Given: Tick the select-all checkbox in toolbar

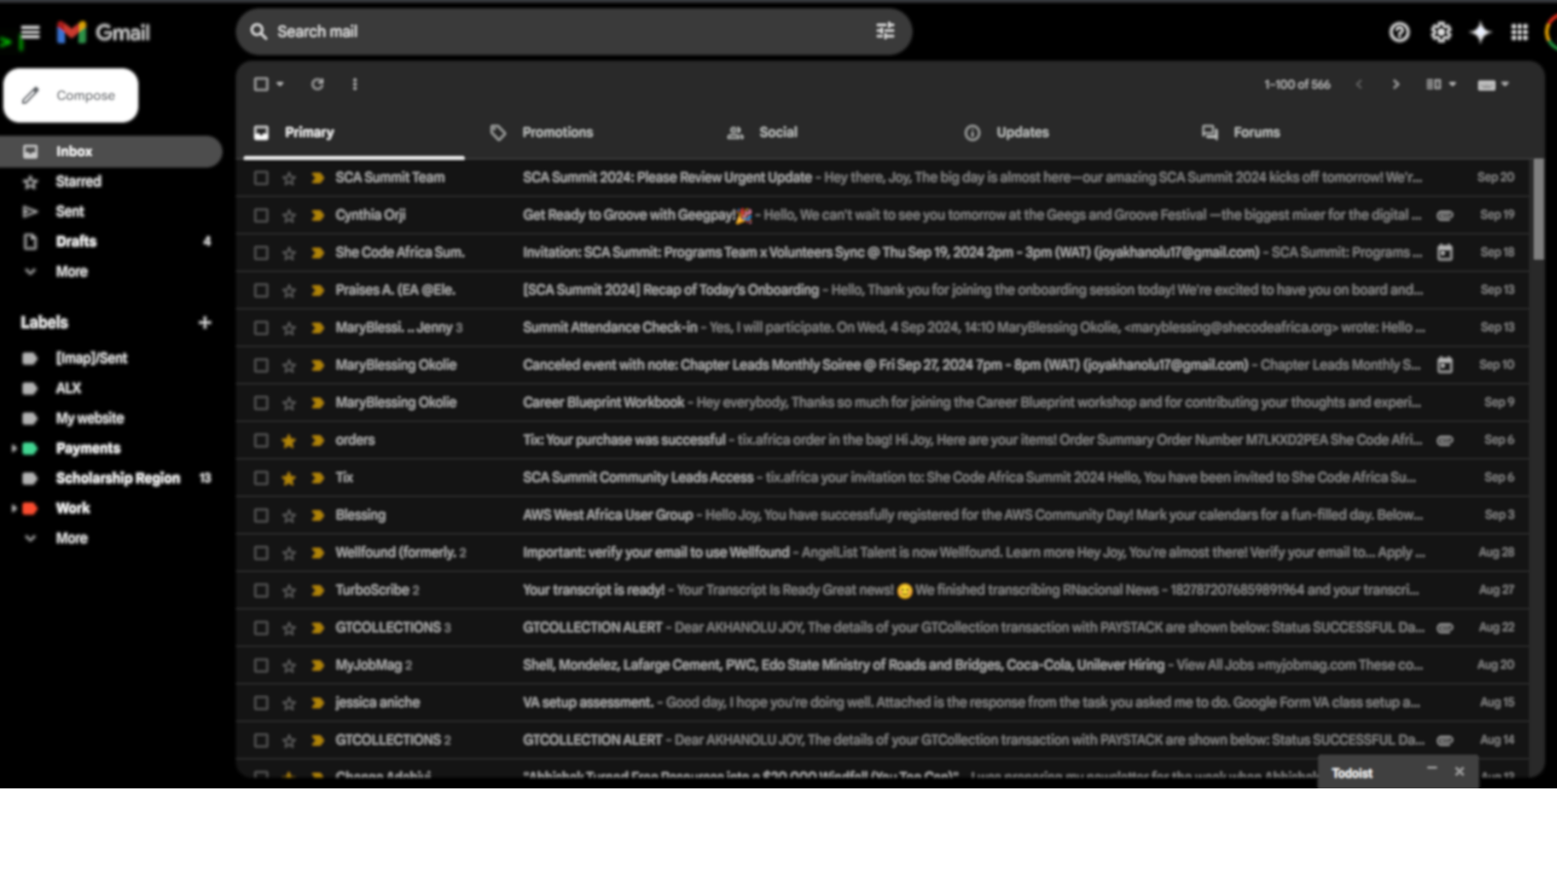Looking at the screenshot, I should pyautogui.click(x=261, y=85).
